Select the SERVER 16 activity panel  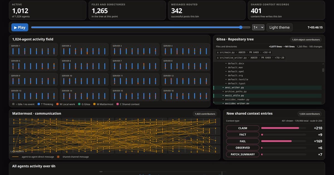point(186,94)
